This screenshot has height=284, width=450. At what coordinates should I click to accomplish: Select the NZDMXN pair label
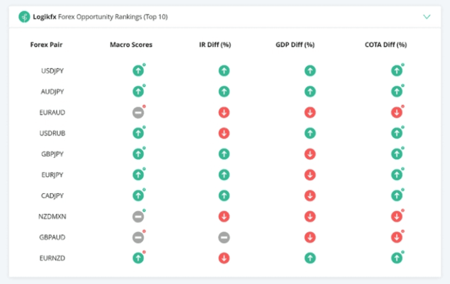click(52, 216)
